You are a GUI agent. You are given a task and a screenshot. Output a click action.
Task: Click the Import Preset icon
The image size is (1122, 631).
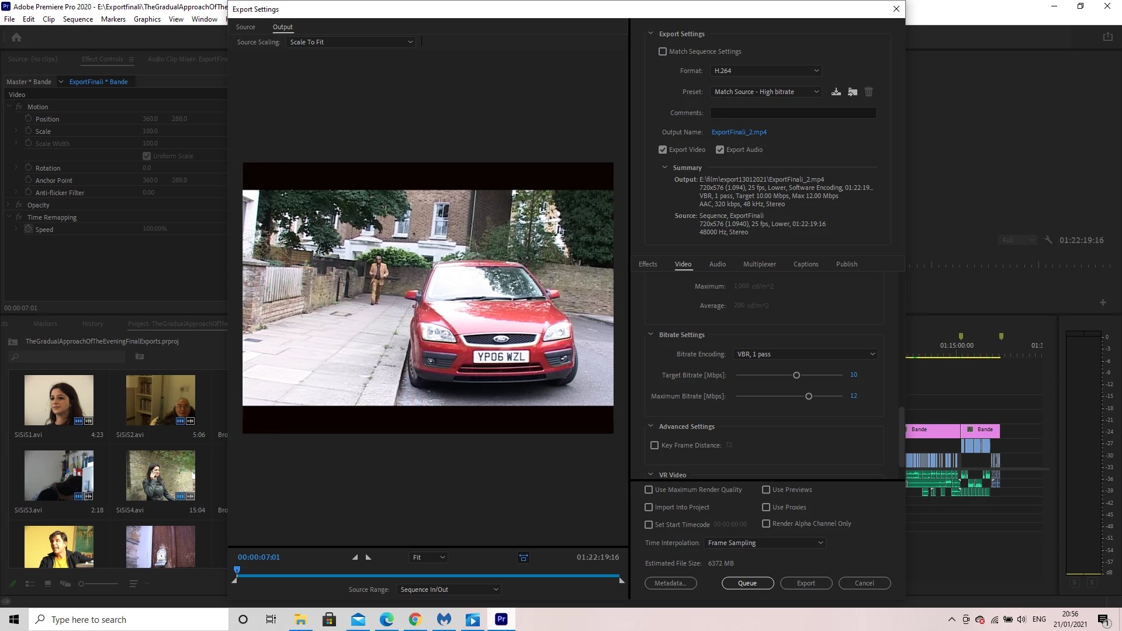tap(853, 92)
